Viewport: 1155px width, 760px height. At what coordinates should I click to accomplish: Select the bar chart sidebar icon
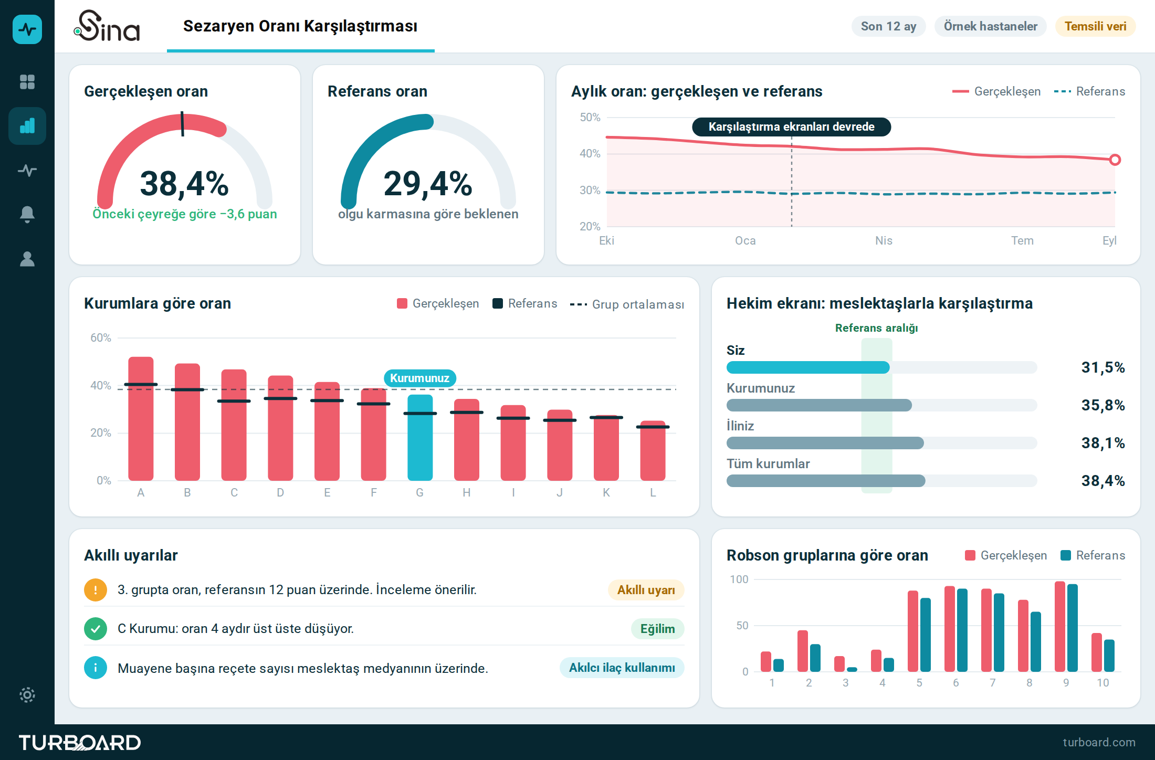(x=27, y=126)
